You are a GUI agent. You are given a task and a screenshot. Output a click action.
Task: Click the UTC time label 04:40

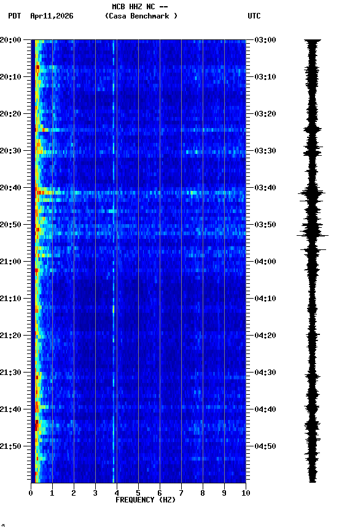[x=265, y=410]
